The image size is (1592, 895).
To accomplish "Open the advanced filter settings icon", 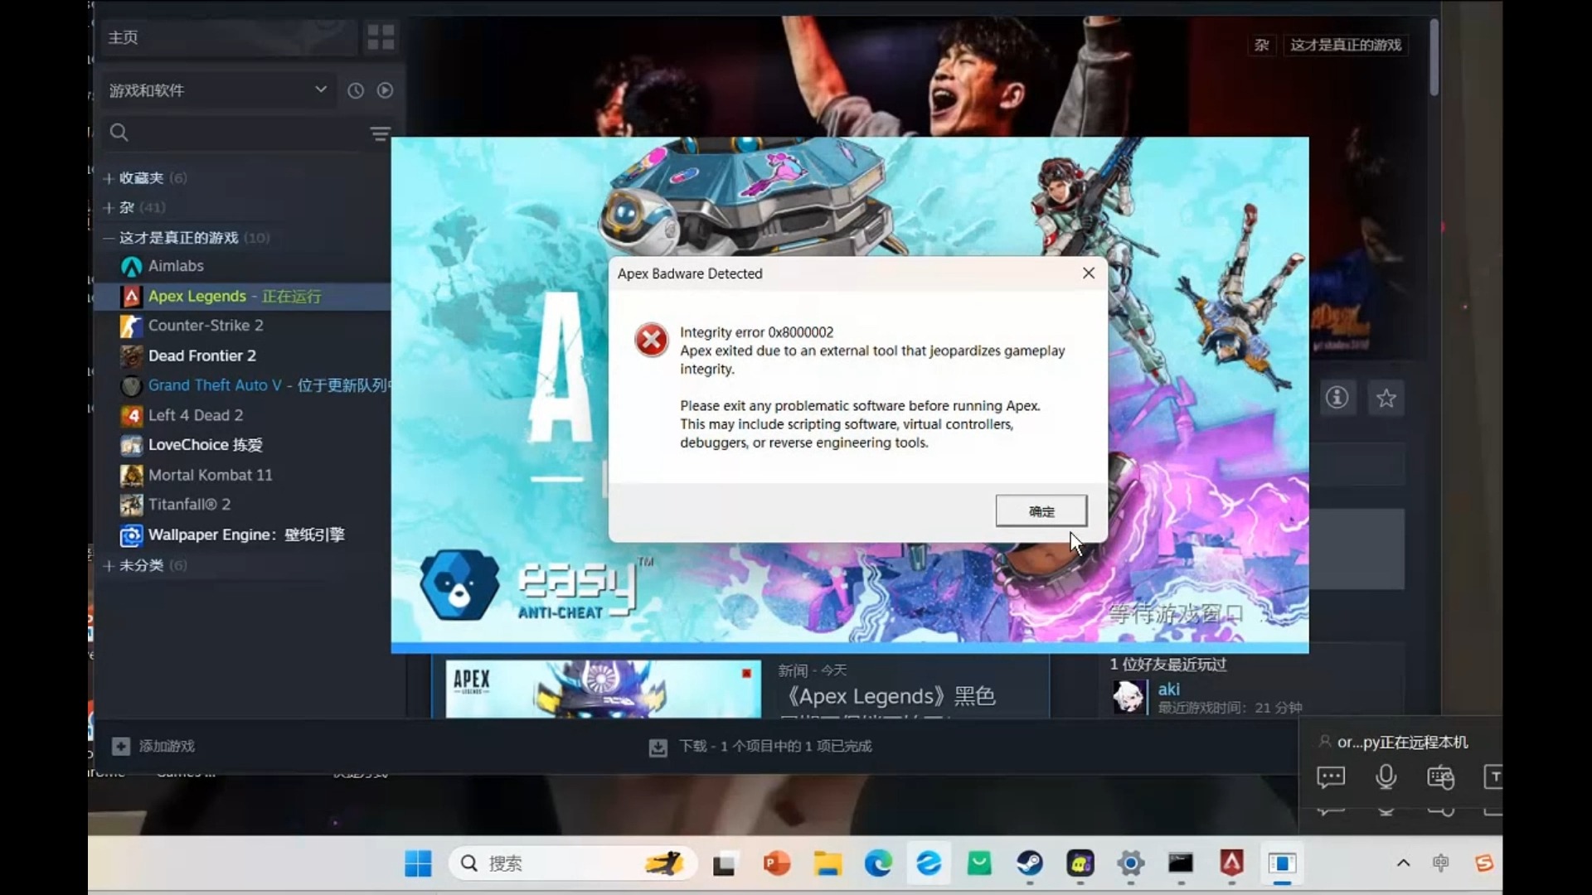I will 380,133.
